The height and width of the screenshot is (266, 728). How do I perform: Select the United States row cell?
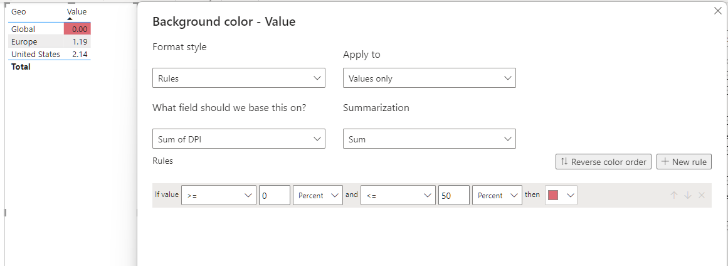pyautogui.click(x=36, y=55)
